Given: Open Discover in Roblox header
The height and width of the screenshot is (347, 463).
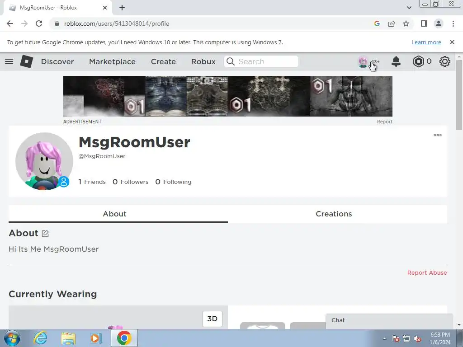Looking at the screenshot, I should click(x=57, y=61).
